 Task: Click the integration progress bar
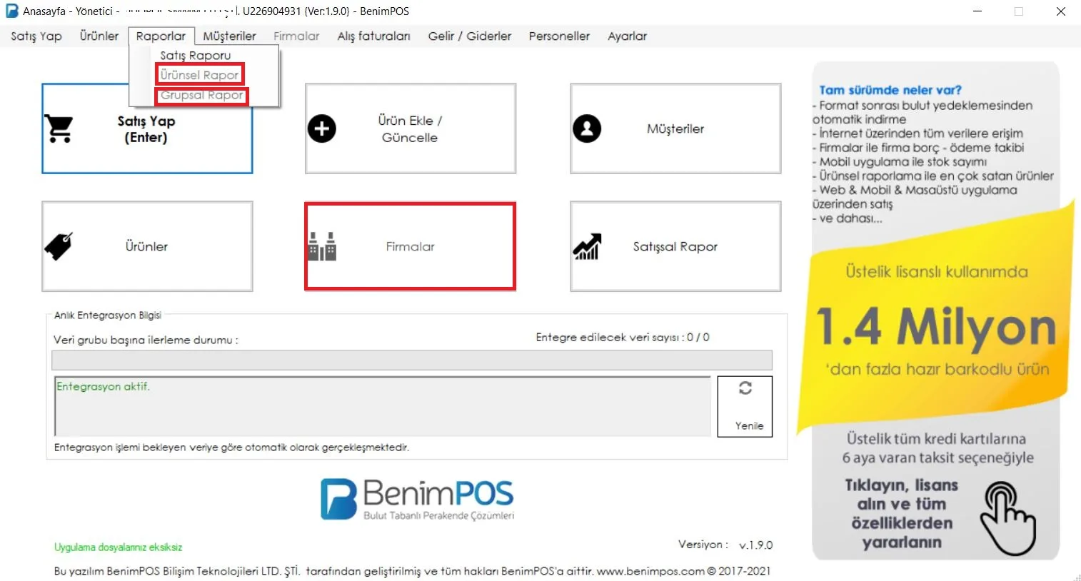[x=412, y=360]
